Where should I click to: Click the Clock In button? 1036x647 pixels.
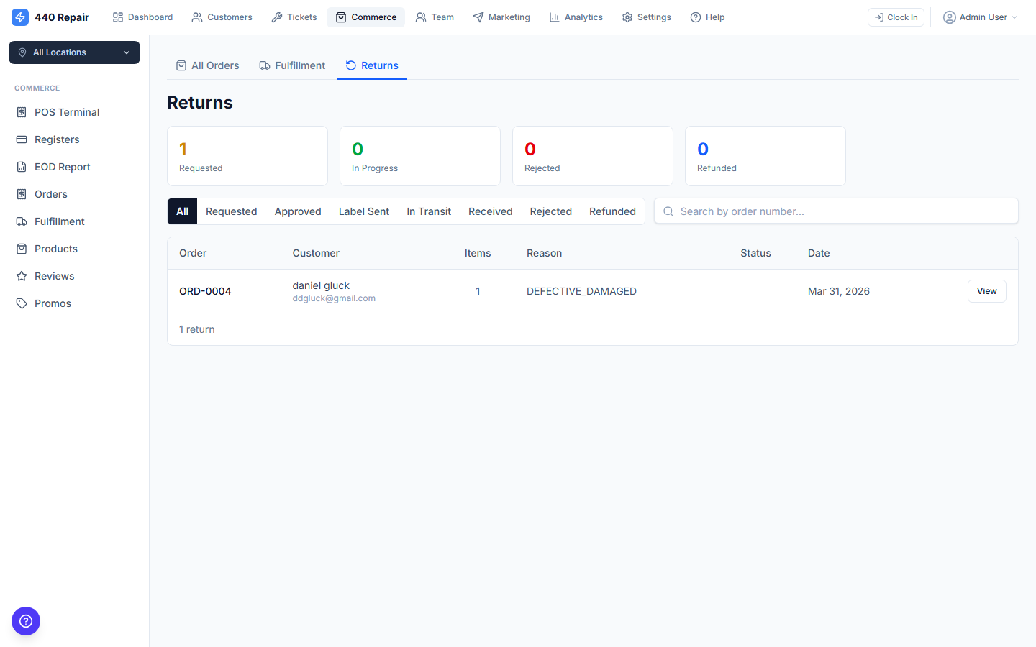click(896, 17)
